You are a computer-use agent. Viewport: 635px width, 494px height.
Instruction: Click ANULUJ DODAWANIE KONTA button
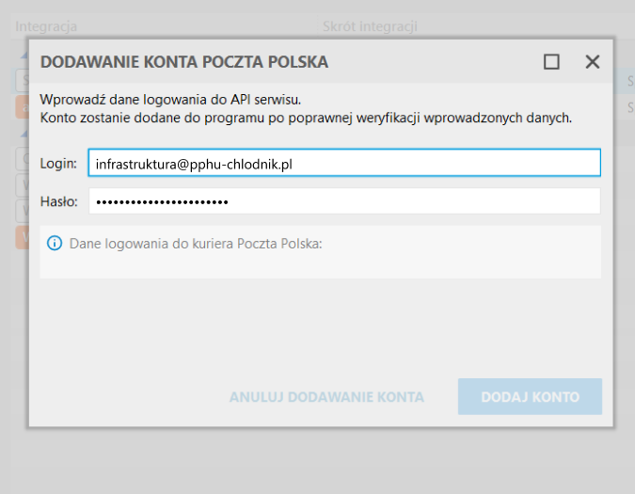[326, 397]
